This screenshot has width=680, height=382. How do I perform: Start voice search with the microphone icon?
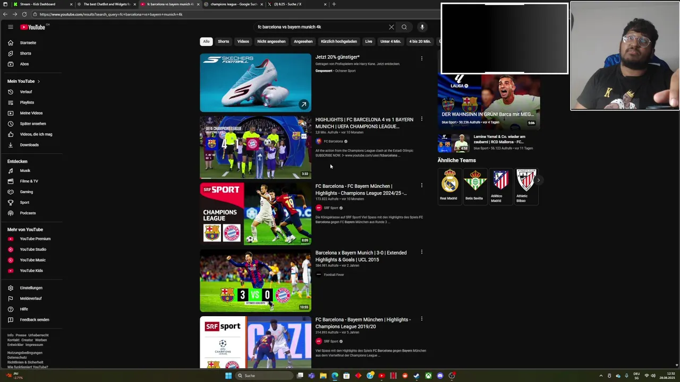[x=422, y=27]
